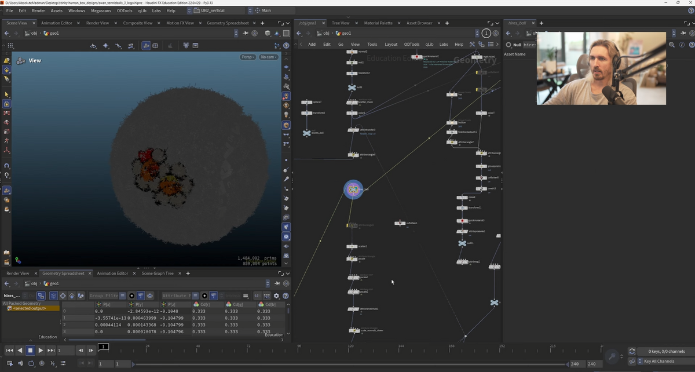The height and width of the screenshot is (372, 695).
Task: Toggle the audio speaker icon in playbar
Action: pos(20,363)
